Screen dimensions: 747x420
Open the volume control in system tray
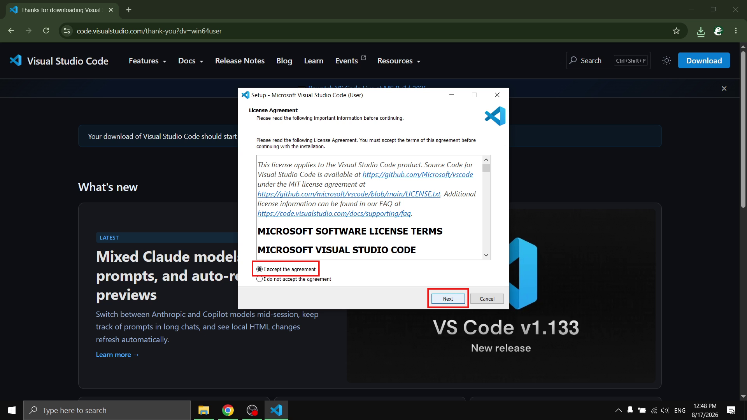pyautogui.click(x=665, y=410)
